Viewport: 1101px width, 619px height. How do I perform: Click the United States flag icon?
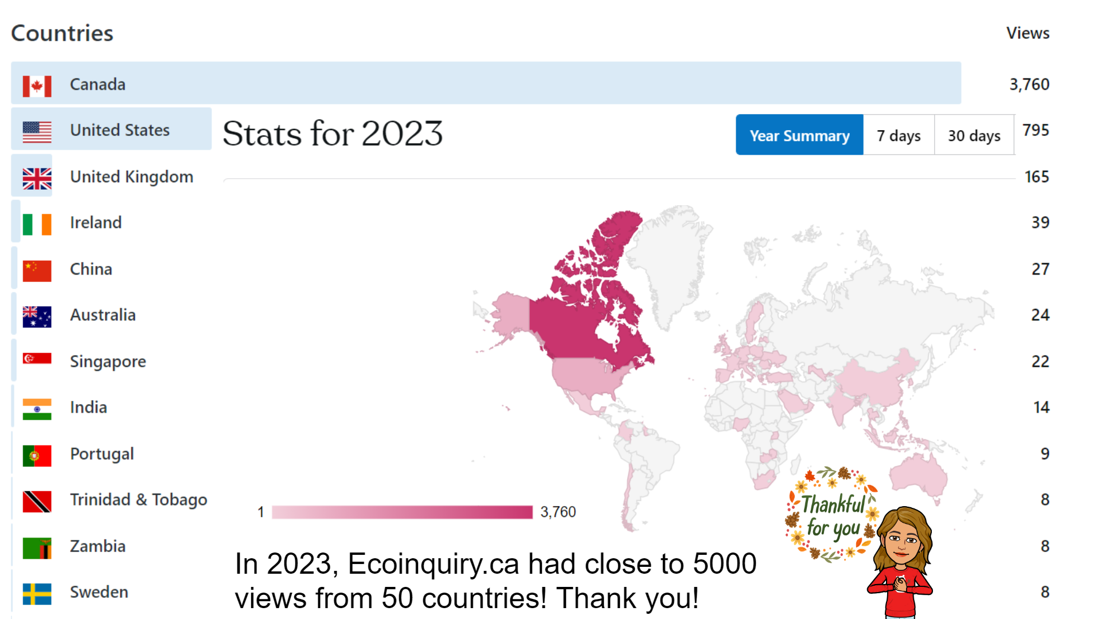37,132
